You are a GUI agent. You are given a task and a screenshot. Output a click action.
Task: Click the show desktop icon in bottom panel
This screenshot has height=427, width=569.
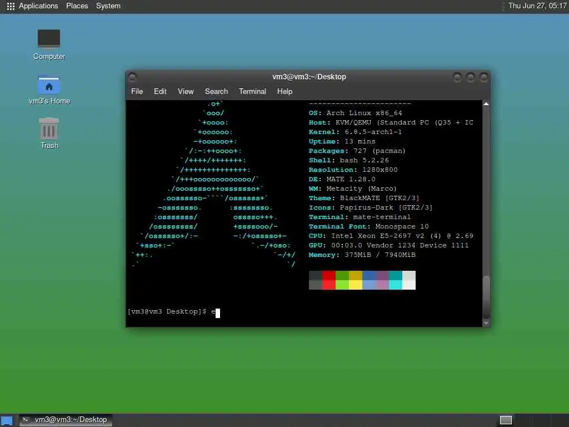(7, 420)
